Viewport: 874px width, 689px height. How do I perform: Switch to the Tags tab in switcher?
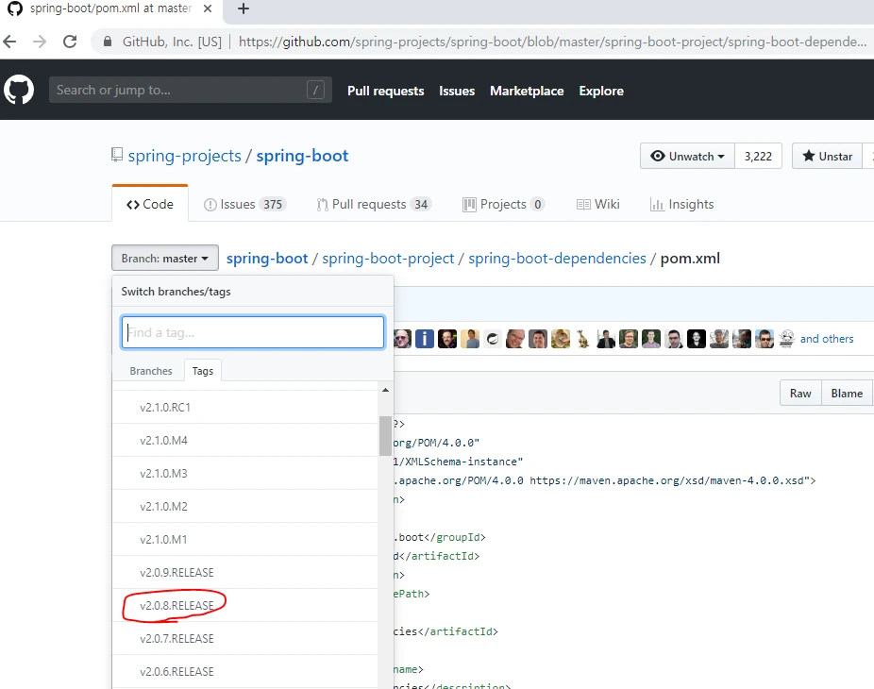(x=202, y=371)
